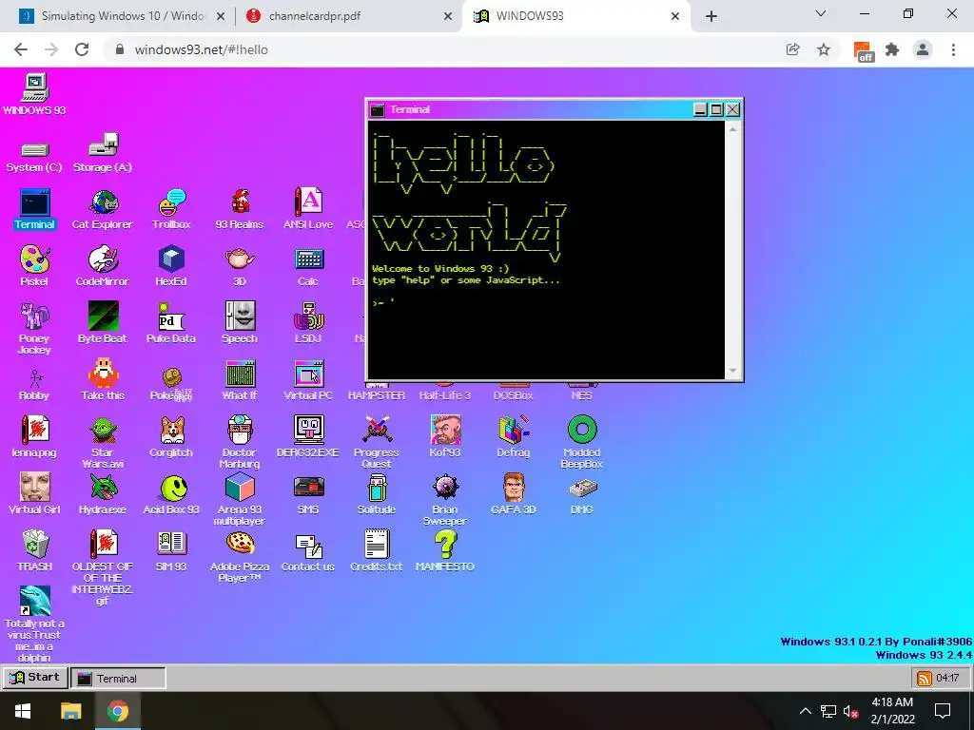This screenshot has width=974, height=730.
Task: Open the Virtual Girl icon
Action: point(35,488)
